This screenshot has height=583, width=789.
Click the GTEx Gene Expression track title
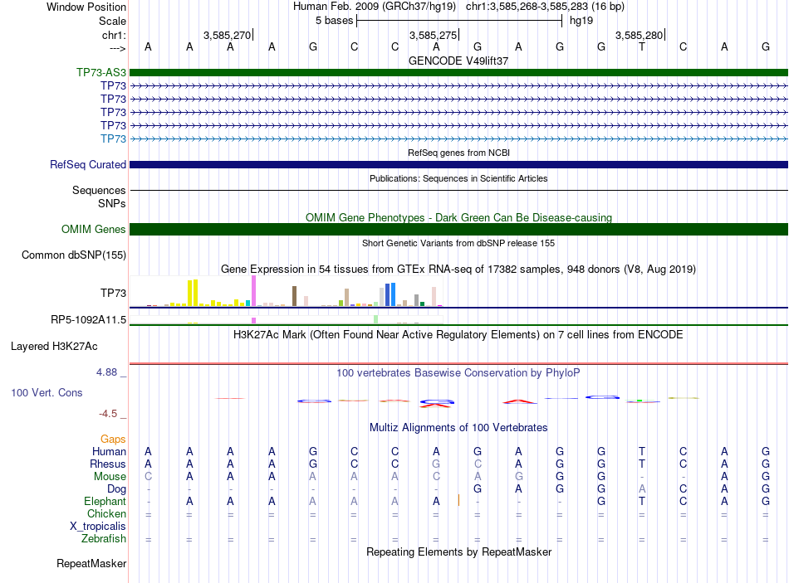458,270
